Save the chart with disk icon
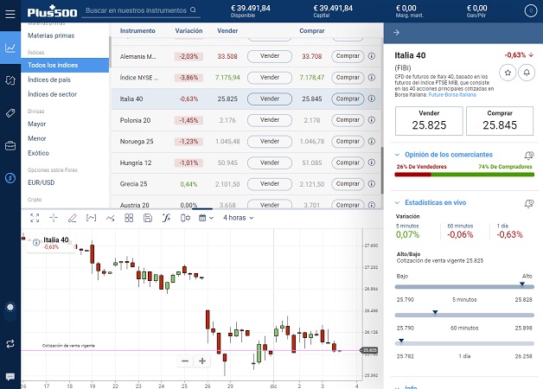 pos(148,218)
